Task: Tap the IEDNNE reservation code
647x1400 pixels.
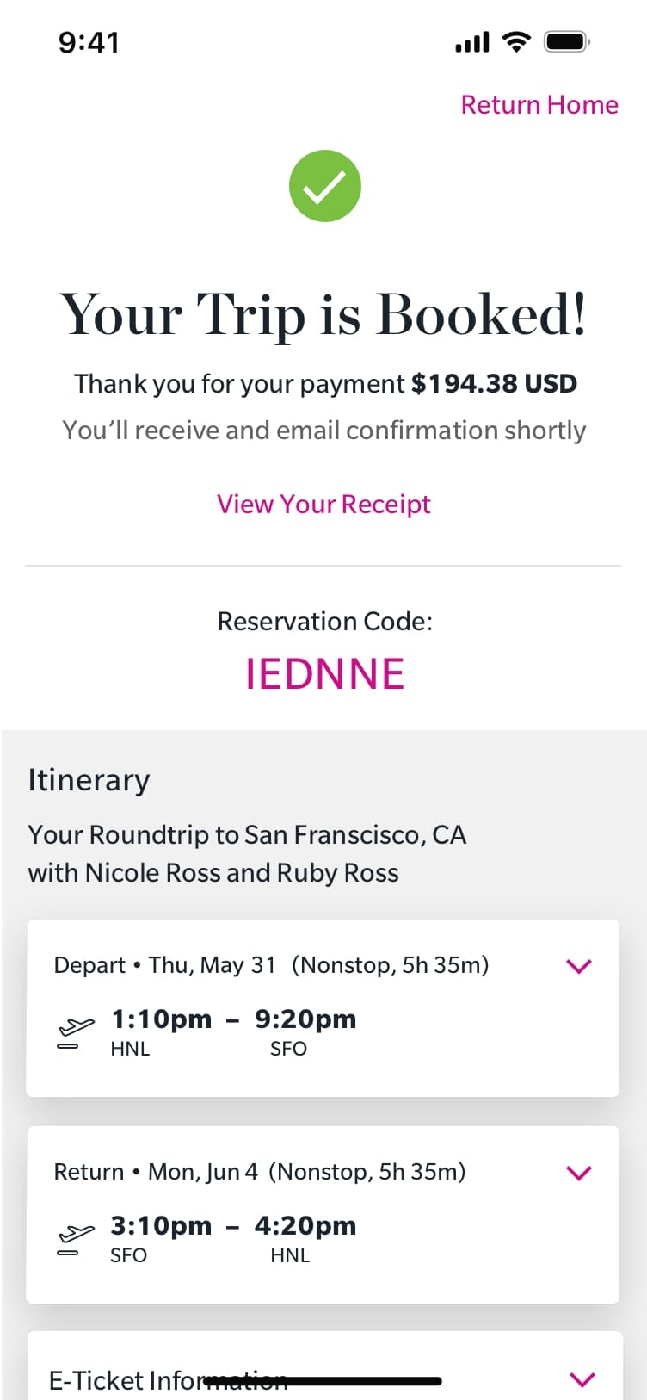Action: [324, 673]
